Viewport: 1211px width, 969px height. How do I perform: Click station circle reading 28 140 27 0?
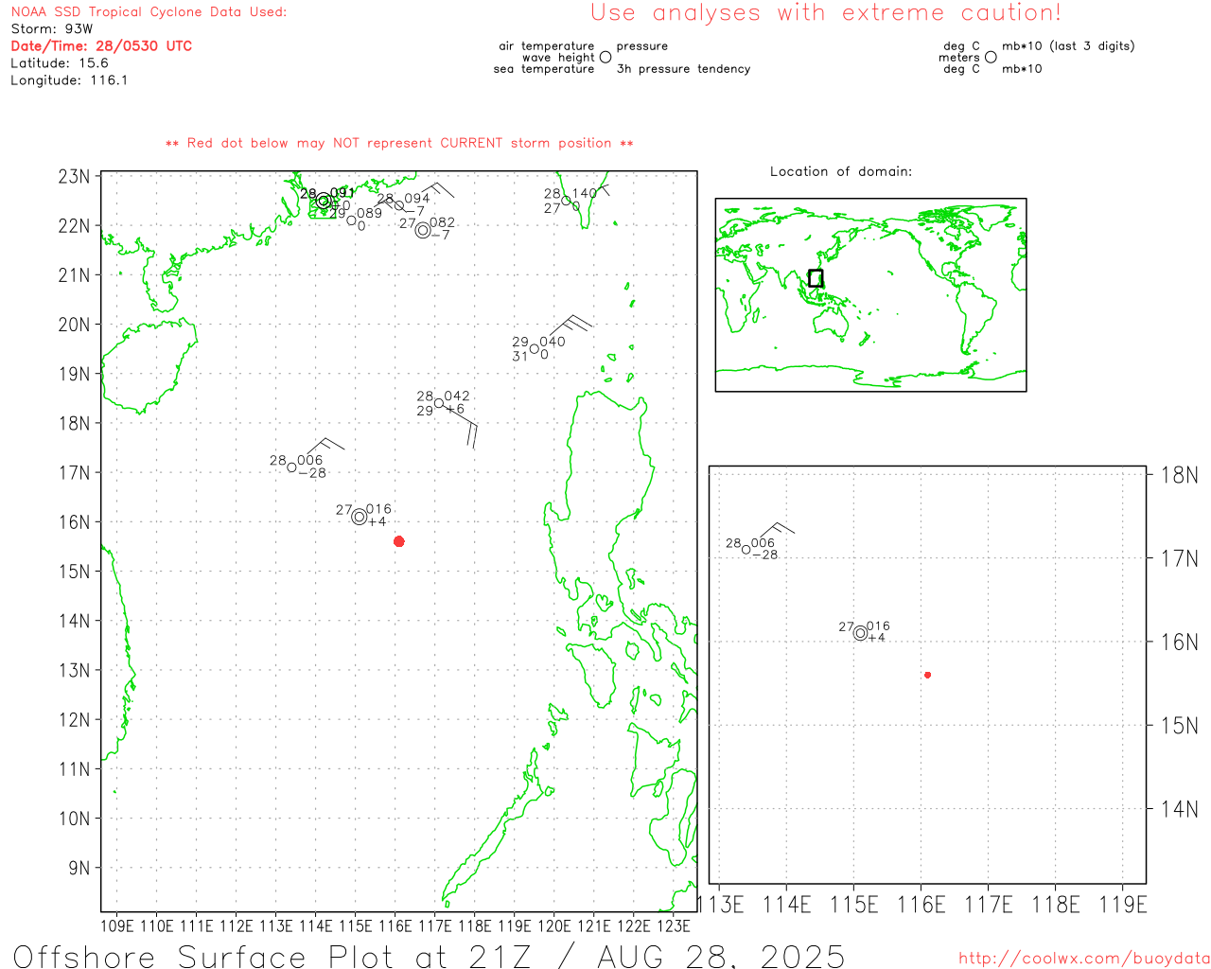click(566, 201)
